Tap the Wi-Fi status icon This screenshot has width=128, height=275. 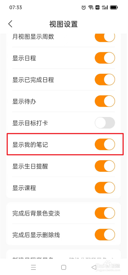[x=91, y=7]
